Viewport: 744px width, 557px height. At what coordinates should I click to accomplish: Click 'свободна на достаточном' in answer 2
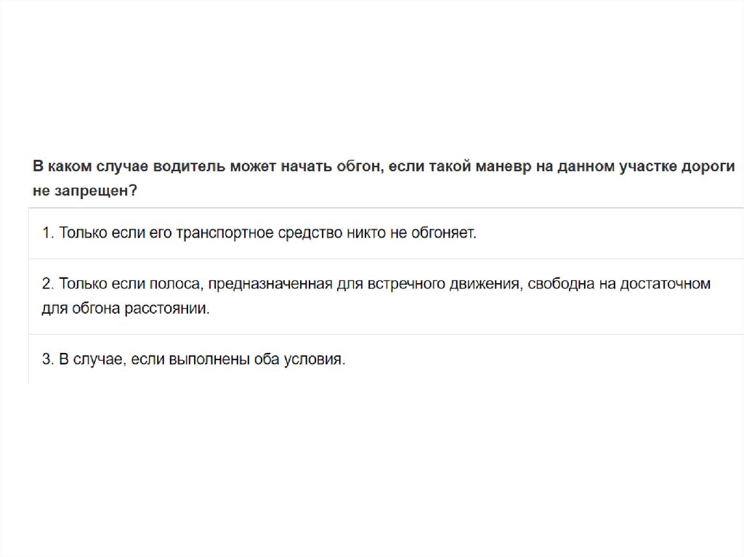pyautogui.click(x=618, y=284)
